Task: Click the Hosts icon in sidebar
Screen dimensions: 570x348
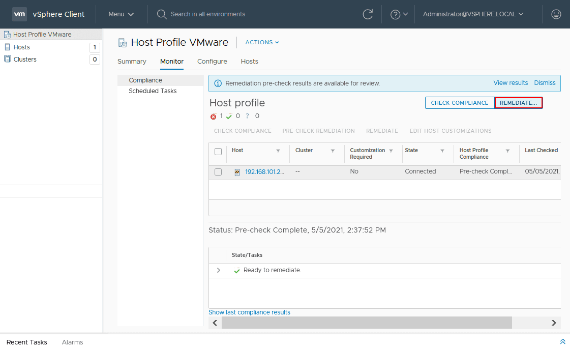Action: (x=7, y=47)
